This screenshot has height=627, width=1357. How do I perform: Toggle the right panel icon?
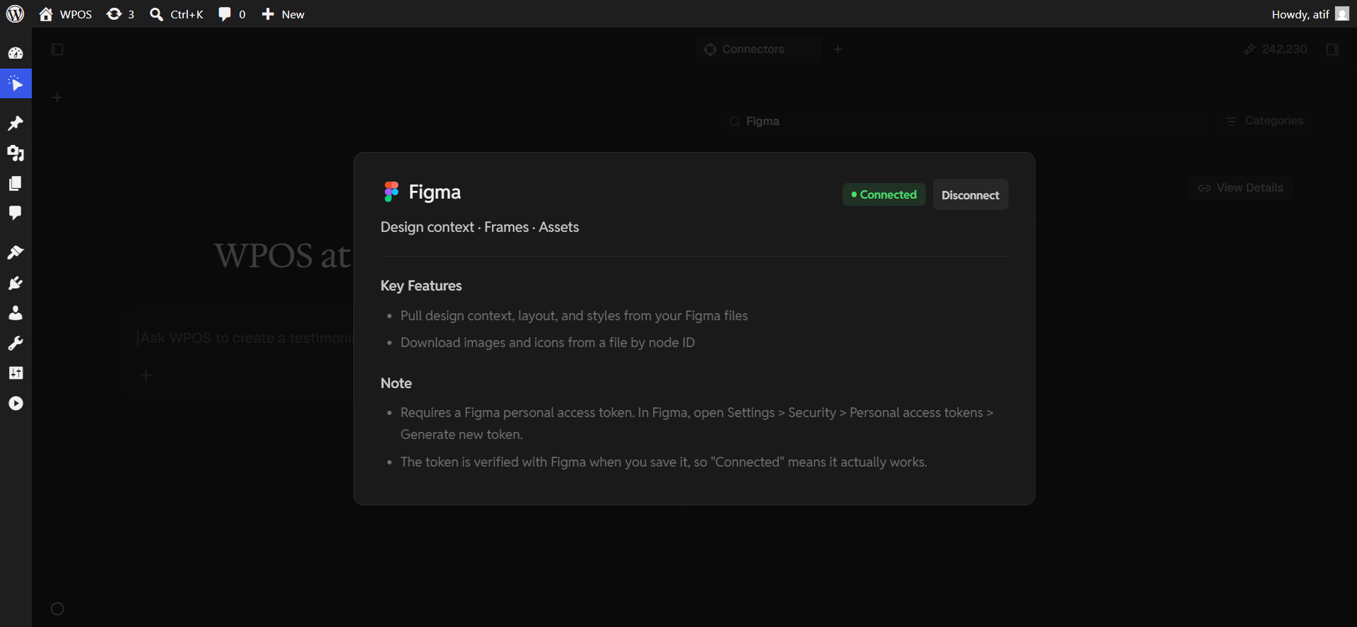click(x=1332, y=49)
